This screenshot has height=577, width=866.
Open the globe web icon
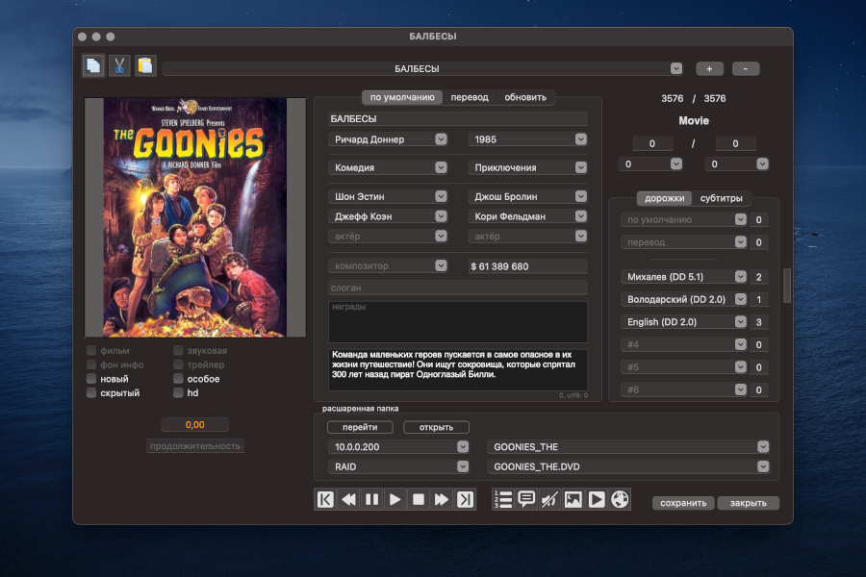[x=620, y=500]
